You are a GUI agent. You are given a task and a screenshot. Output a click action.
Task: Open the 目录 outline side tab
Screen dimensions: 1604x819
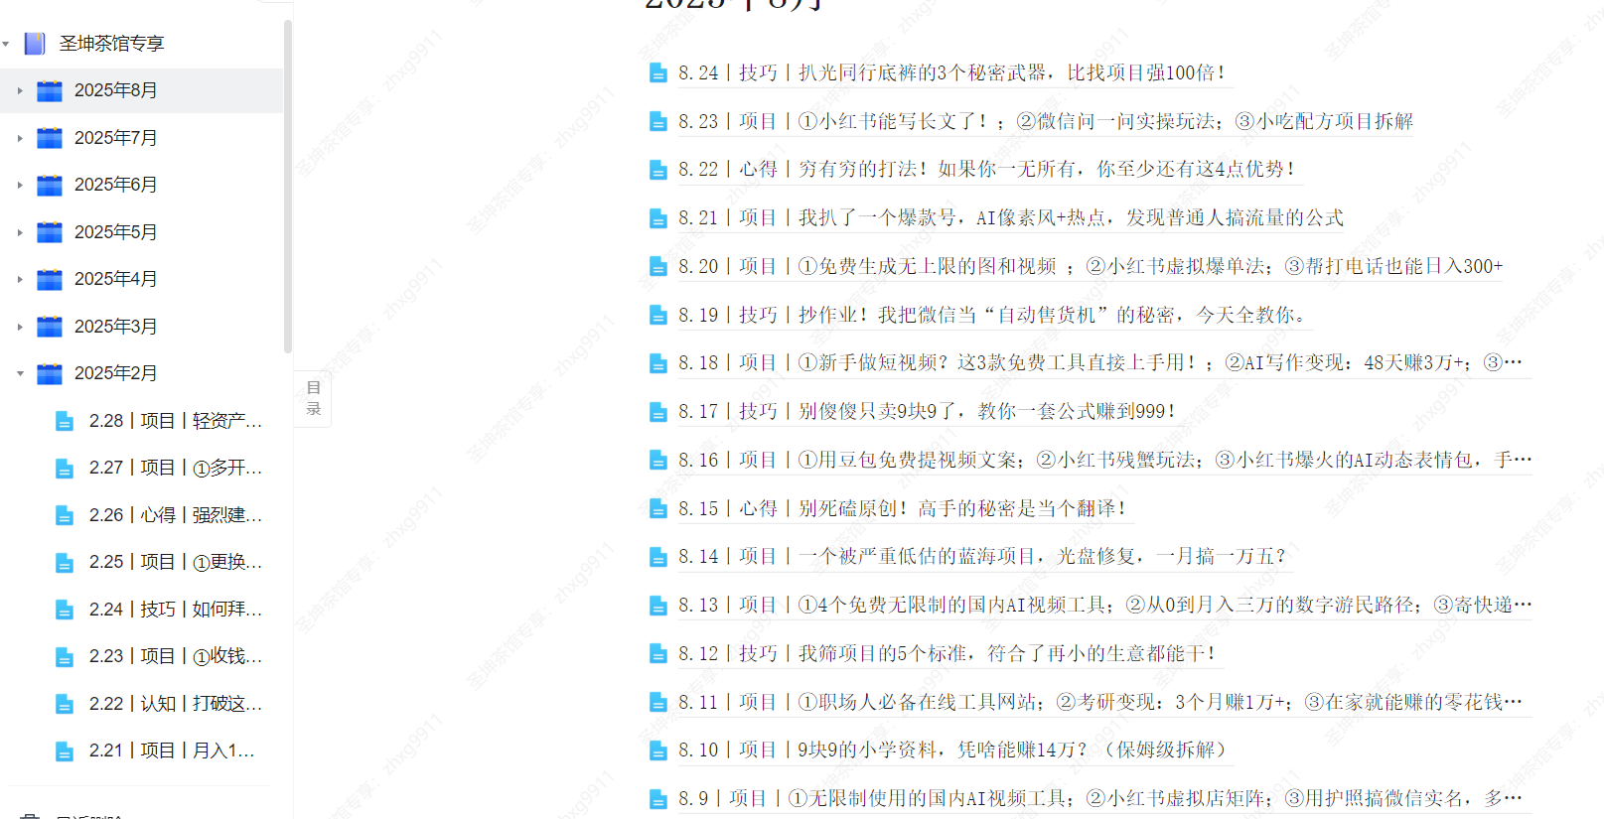click(x=313, y=398)
